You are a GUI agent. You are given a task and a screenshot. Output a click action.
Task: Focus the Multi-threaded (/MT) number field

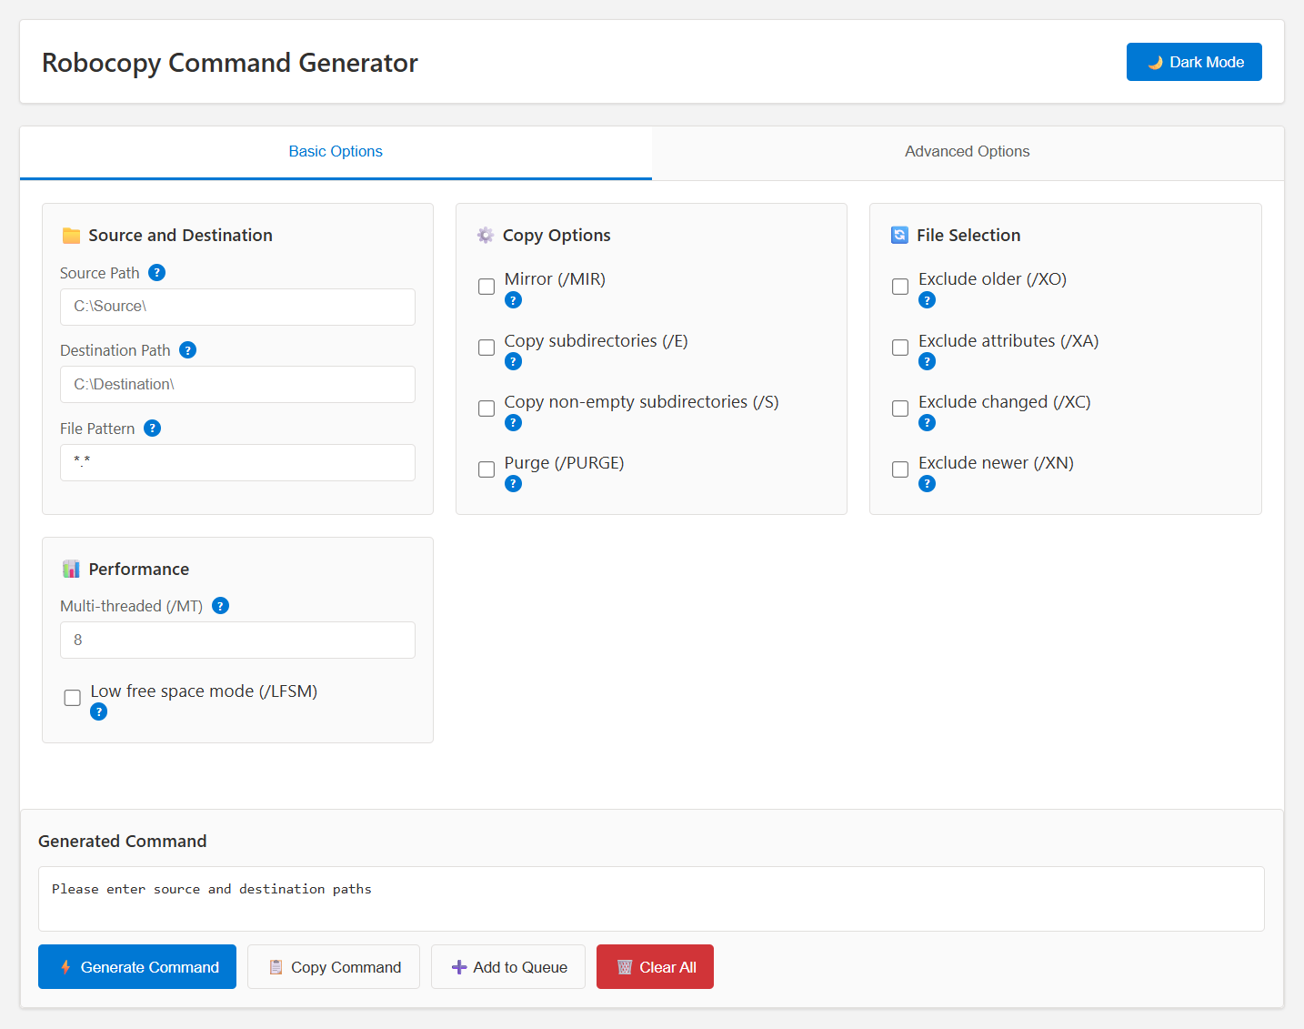pyautogui.click(x=237, y=640)
